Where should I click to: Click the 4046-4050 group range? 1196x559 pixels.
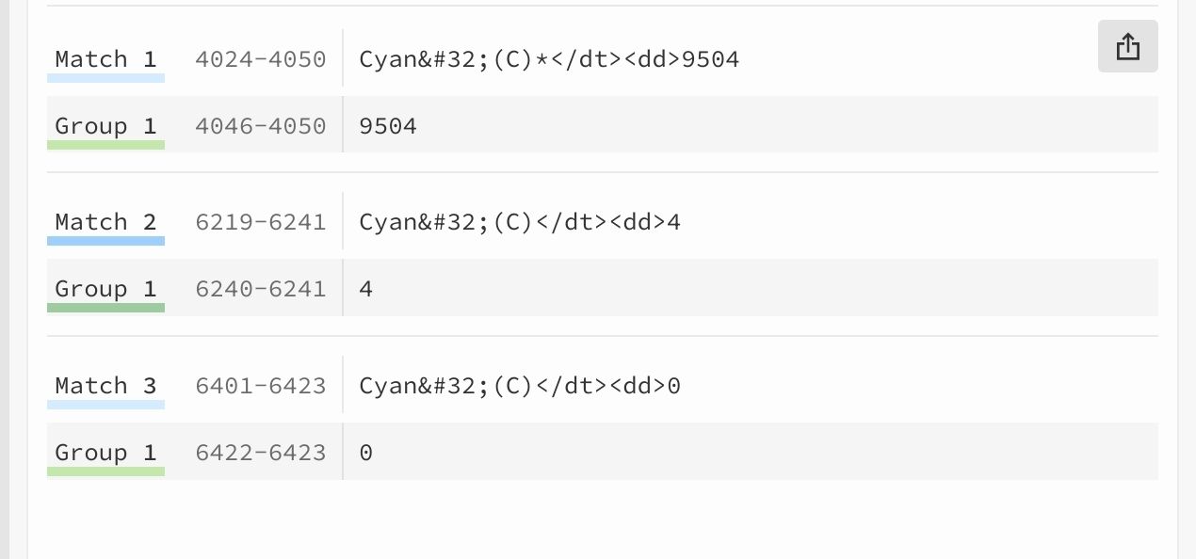click(261, 126)
